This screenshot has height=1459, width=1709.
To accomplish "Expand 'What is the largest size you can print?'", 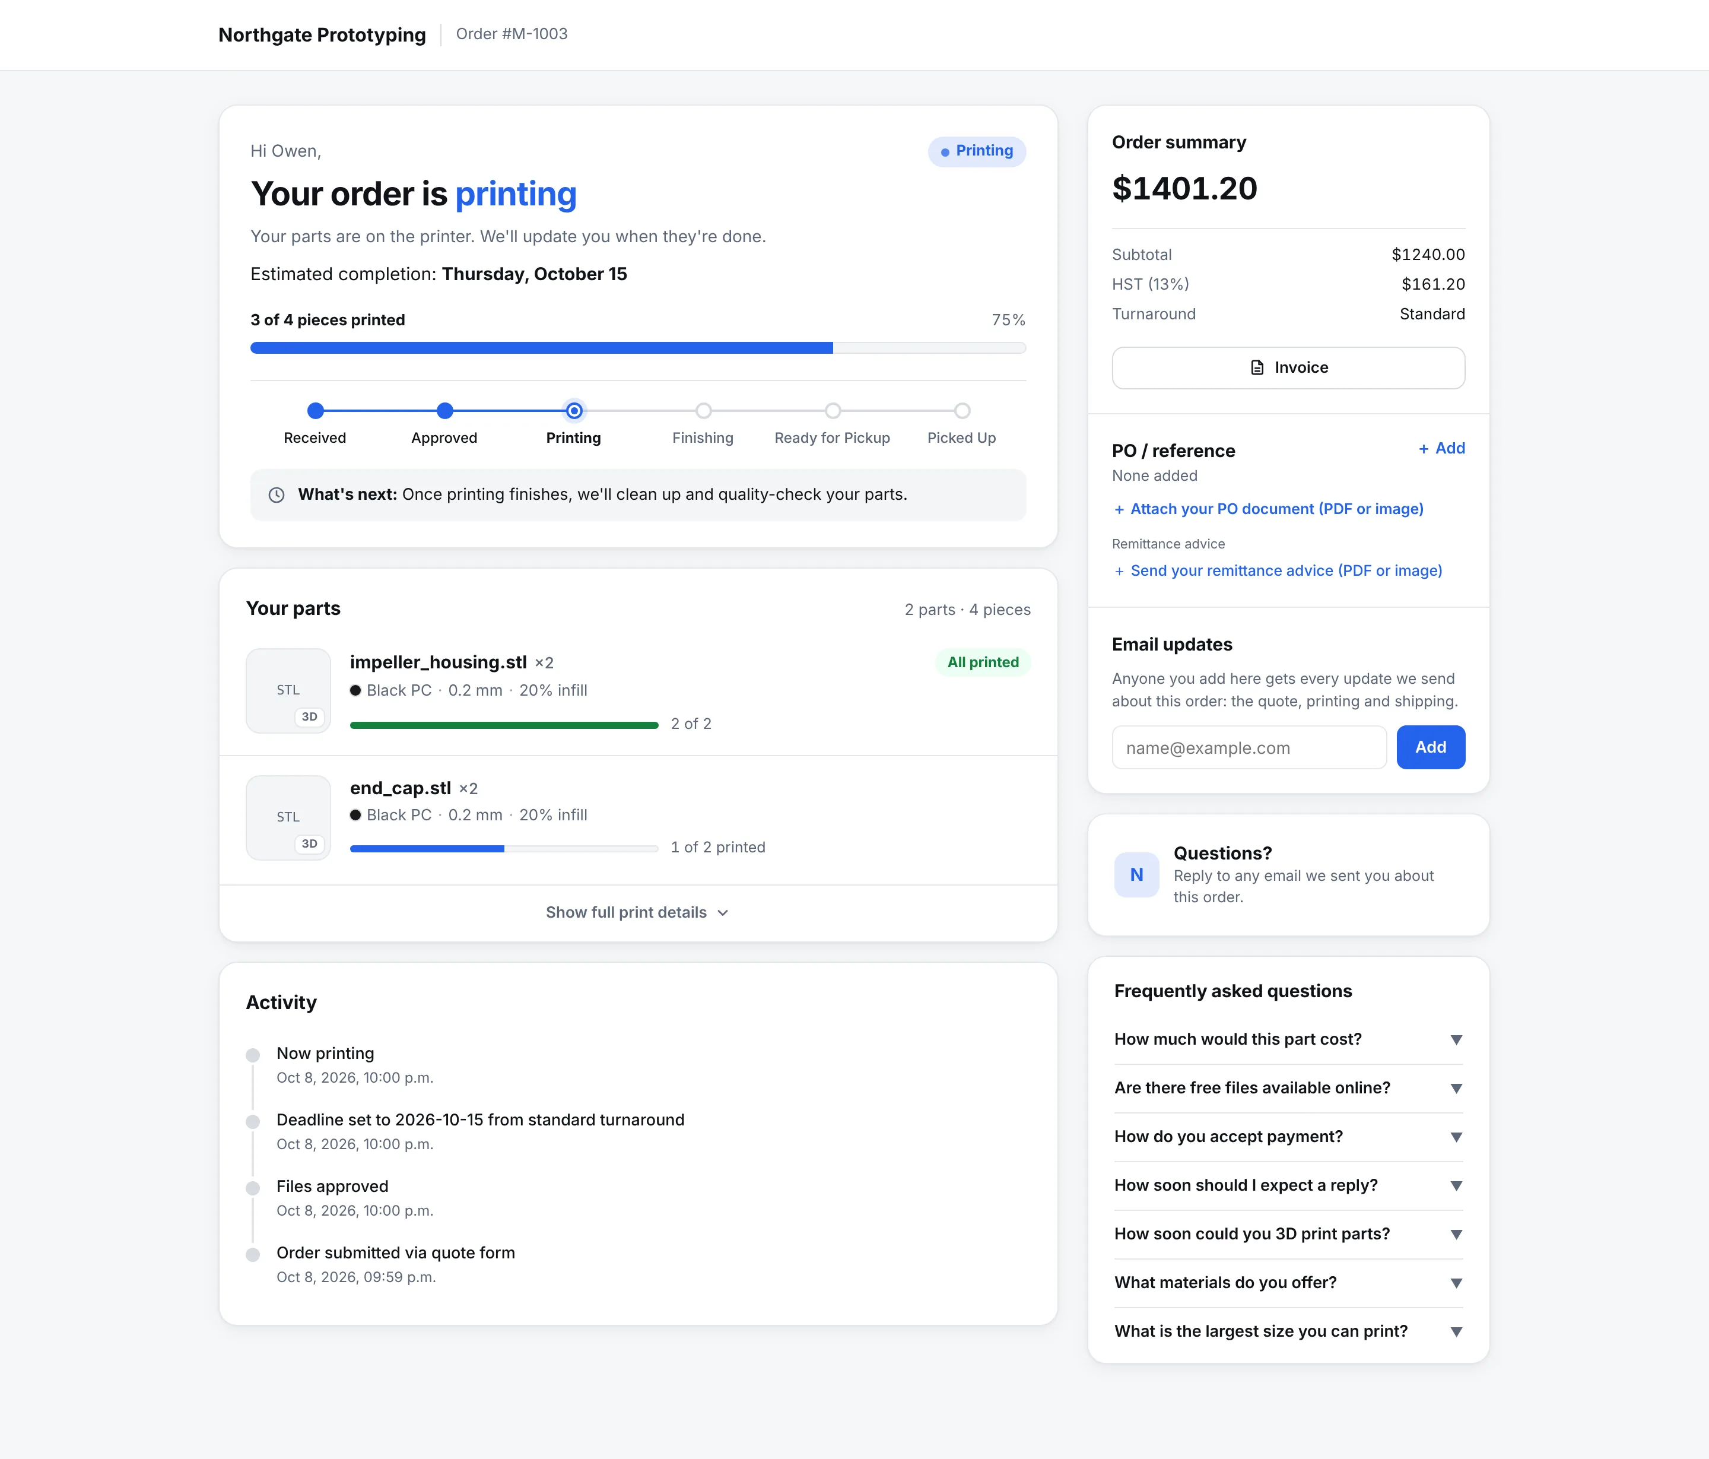I will click(x=1288, y=1332).
